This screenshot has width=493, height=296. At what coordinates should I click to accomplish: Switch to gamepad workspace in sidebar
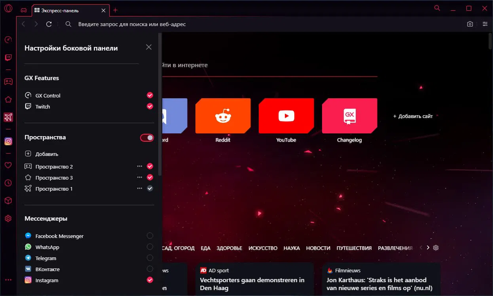coord(8,82)
